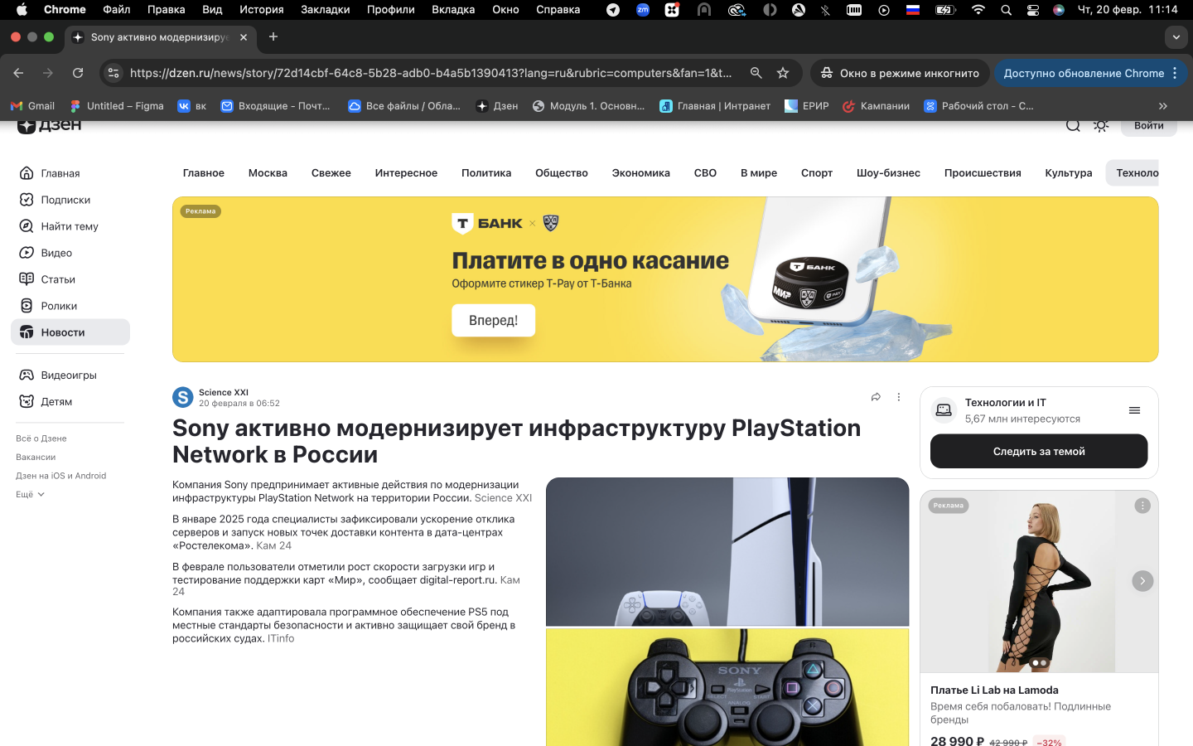This screenshot has width=1193, height=746.
Task: Open the article's three-dot options menu
Action: (898, 397)
